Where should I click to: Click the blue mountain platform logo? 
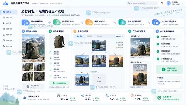click(6, 3)
